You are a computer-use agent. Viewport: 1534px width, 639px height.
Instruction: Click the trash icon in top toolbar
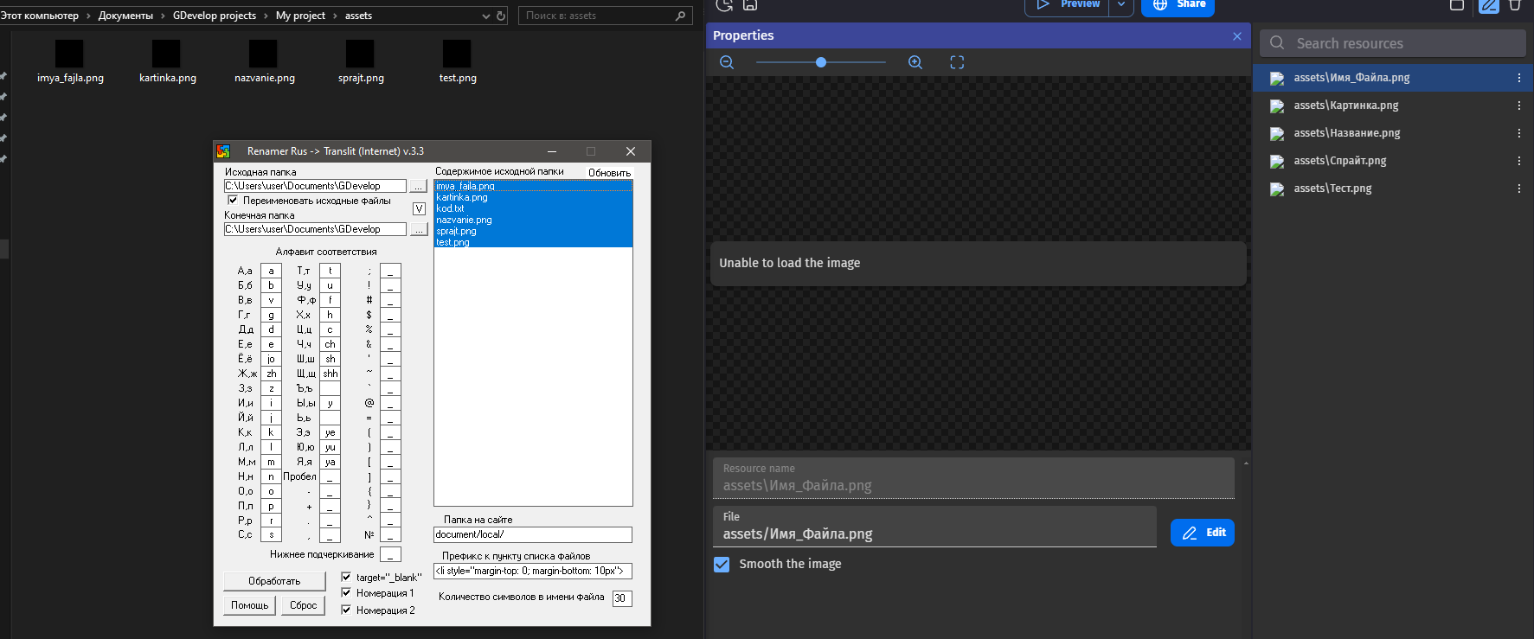pos(1515,5)
